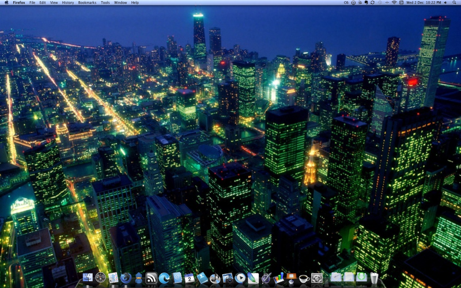Click the volume speaker icon in menu bar
The width and height of the screenshot is (461, 288).
[x=445, y=2]
